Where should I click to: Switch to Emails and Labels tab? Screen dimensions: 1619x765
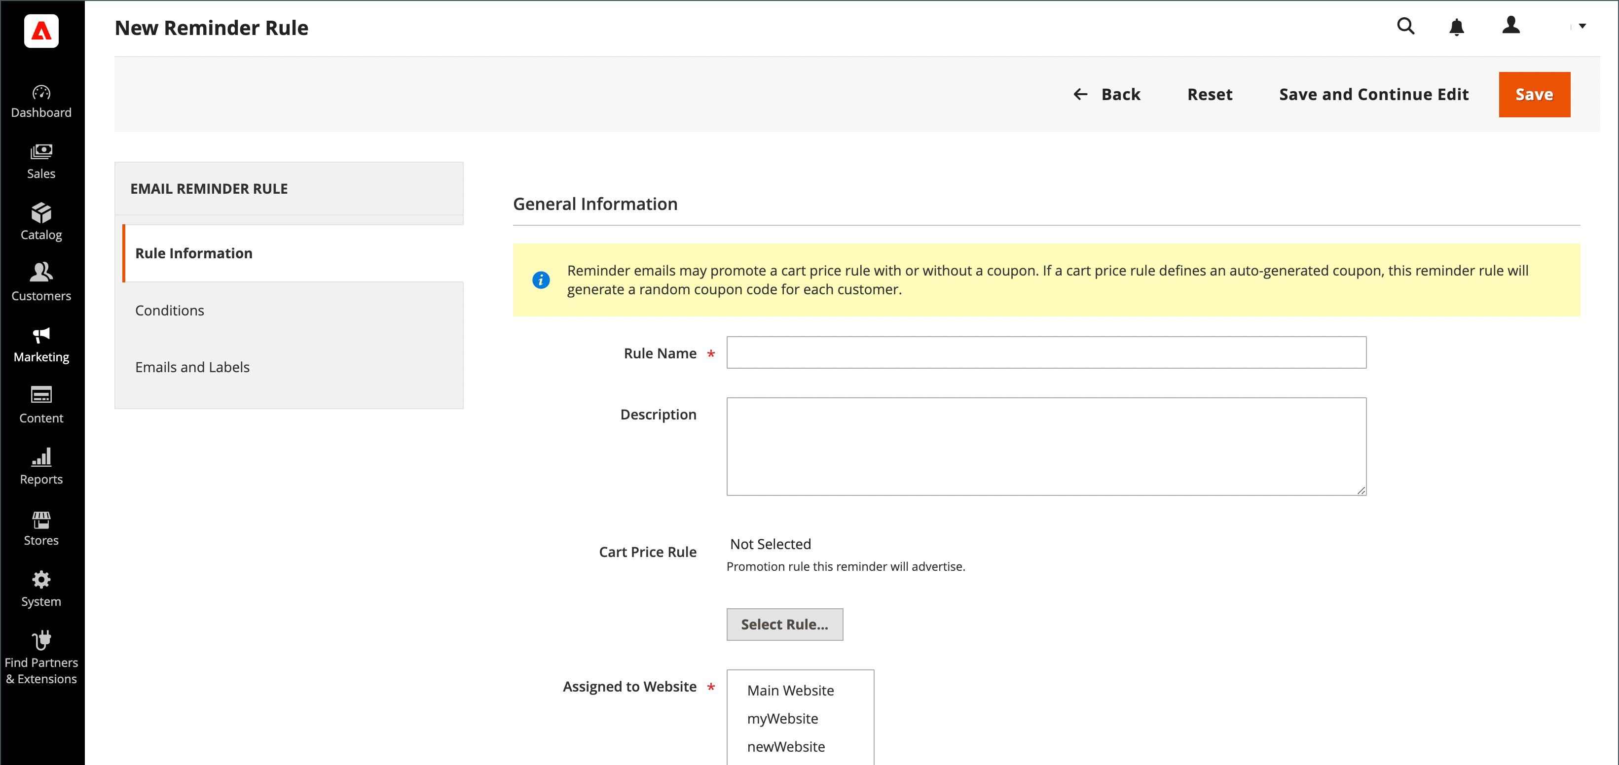coord(192,367)
